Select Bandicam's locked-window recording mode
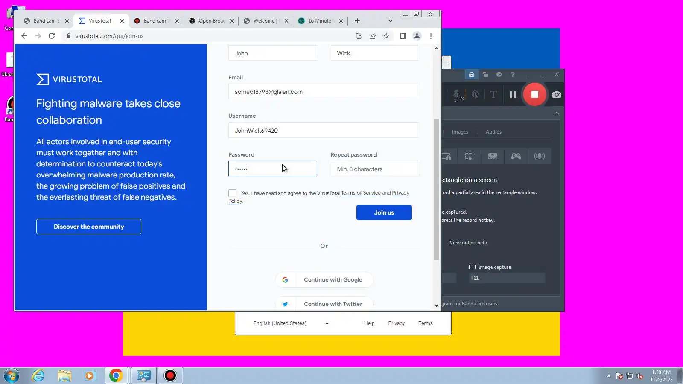Screen dimensions: 683x384 click(x=447, y=156)
